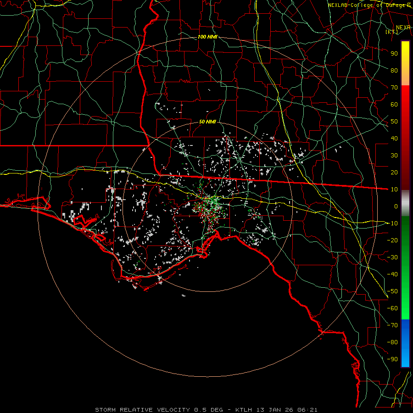413x413 pixels.
Task: Click the NEXR label above the color scale
Action: coord(403,28)
